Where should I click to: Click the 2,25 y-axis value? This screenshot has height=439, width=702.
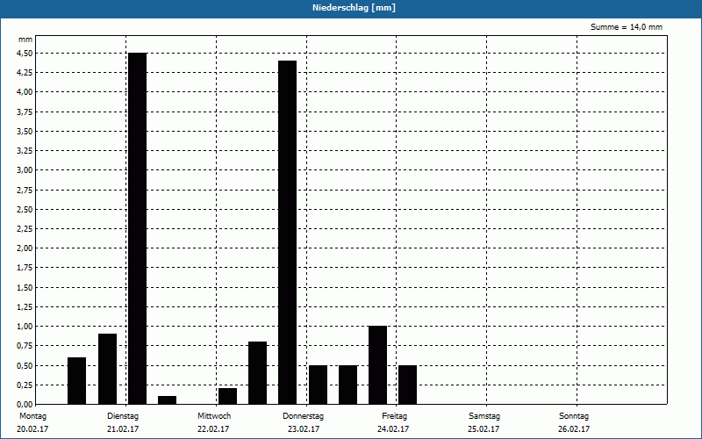(x=25, y=229)
